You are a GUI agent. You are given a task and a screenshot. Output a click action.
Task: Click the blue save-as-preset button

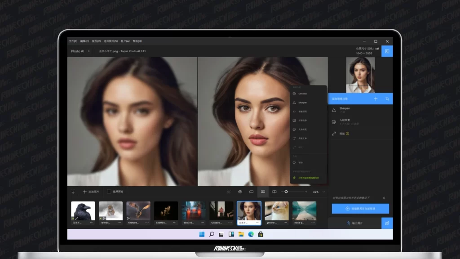click(x=360, y=209)
